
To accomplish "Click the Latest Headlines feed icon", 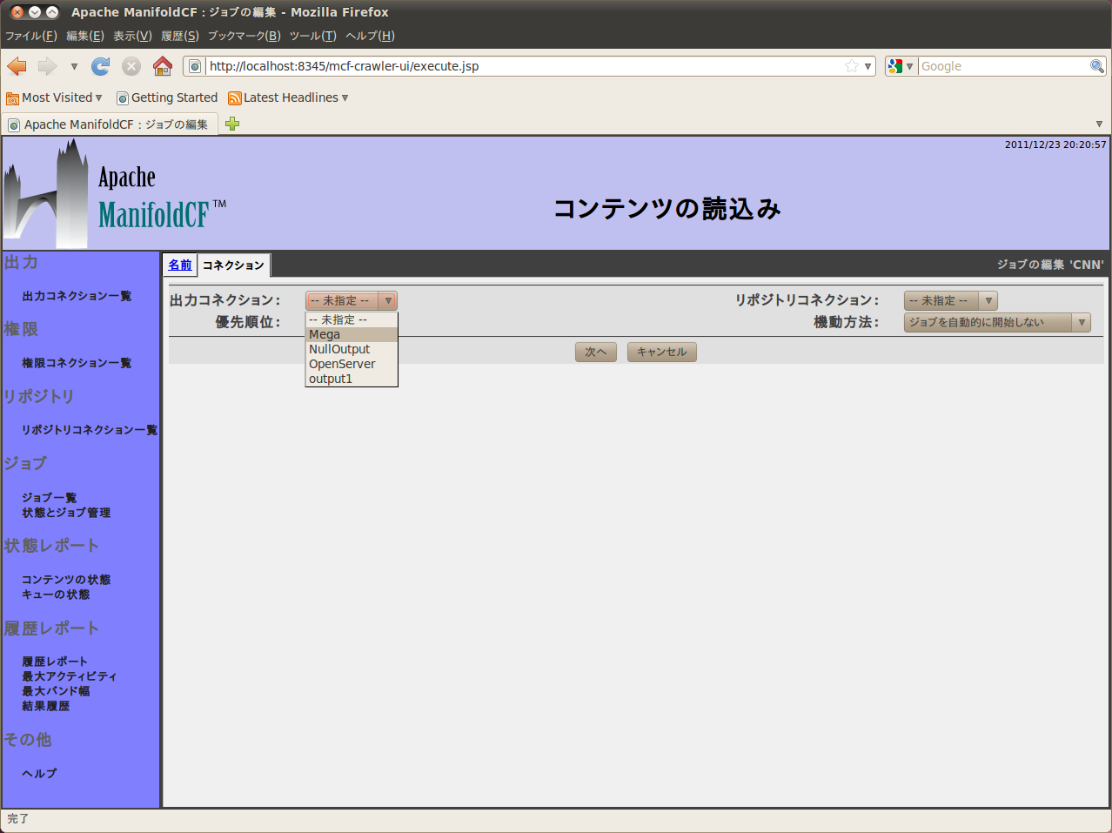I will coord(234,98).
